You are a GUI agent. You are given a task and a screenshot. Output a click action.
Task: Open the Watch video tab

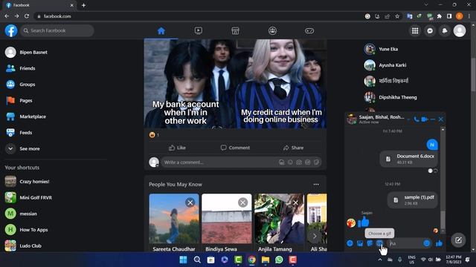pyautogui.click(x=199, y=30)
